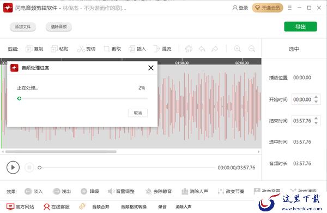327x213 pixels.
Task: Open 消除人声 in the bottom bar
Action: [183, 207]
